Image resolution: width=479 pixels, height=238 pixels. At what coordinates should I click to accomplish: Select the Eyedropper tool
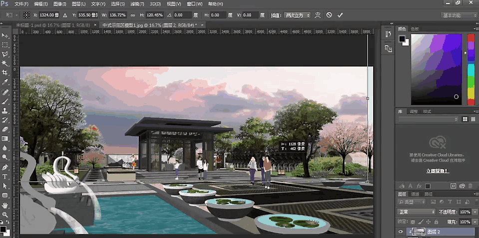point(5,82)
